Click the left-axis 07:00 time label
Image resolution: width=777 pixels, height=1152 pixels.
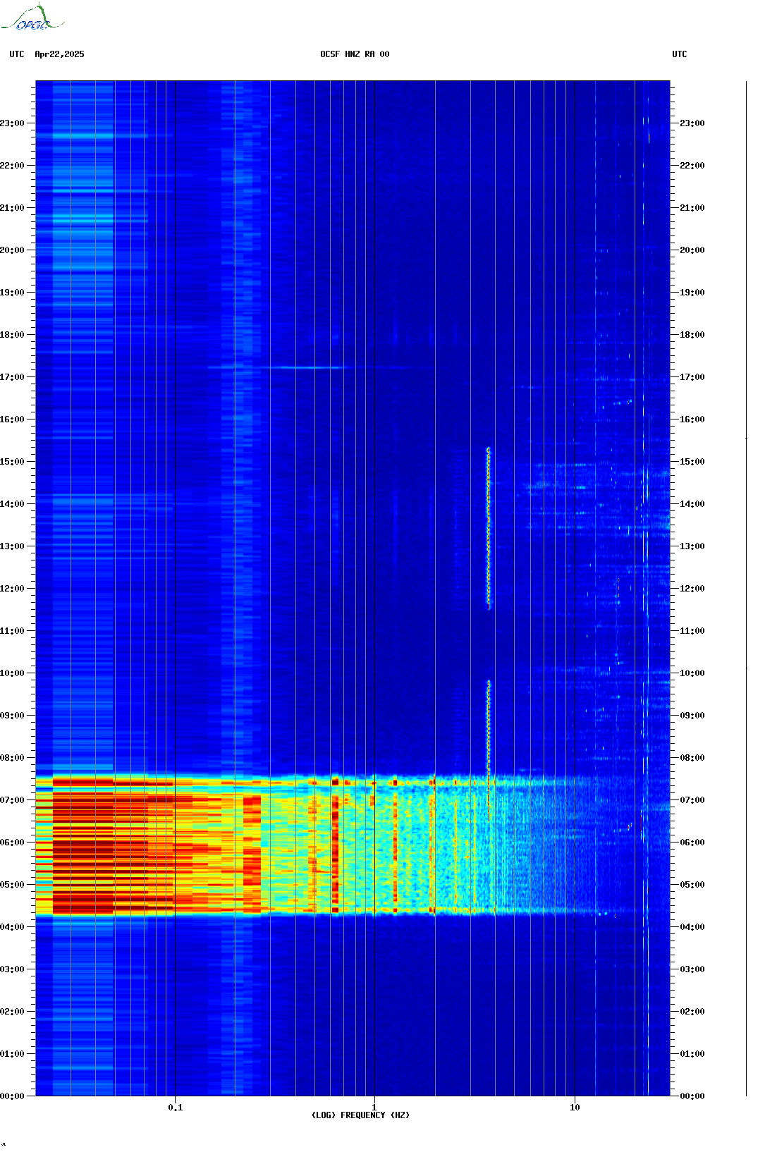click(12, 800)
